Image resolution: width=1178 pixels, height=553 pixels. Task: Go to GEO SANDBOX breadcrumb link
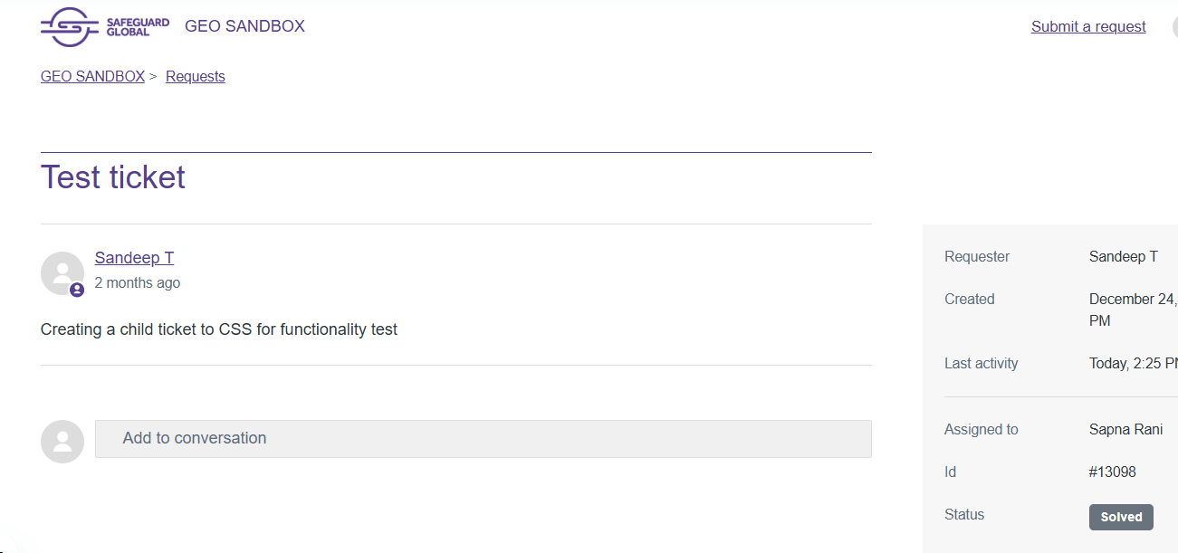[x=92, y=76]
